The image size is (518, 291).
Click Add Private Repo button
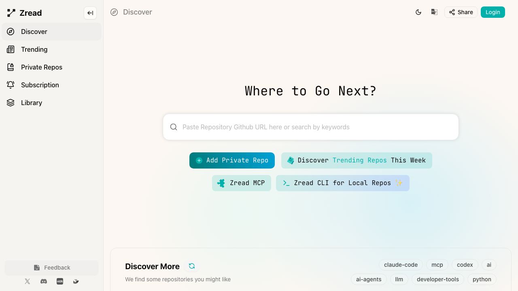pos(232,160)
